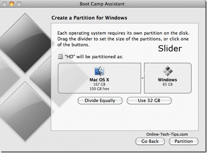Click the "HD" will be partitioned as label
This screenshot has height=153, width=207.
94,57
